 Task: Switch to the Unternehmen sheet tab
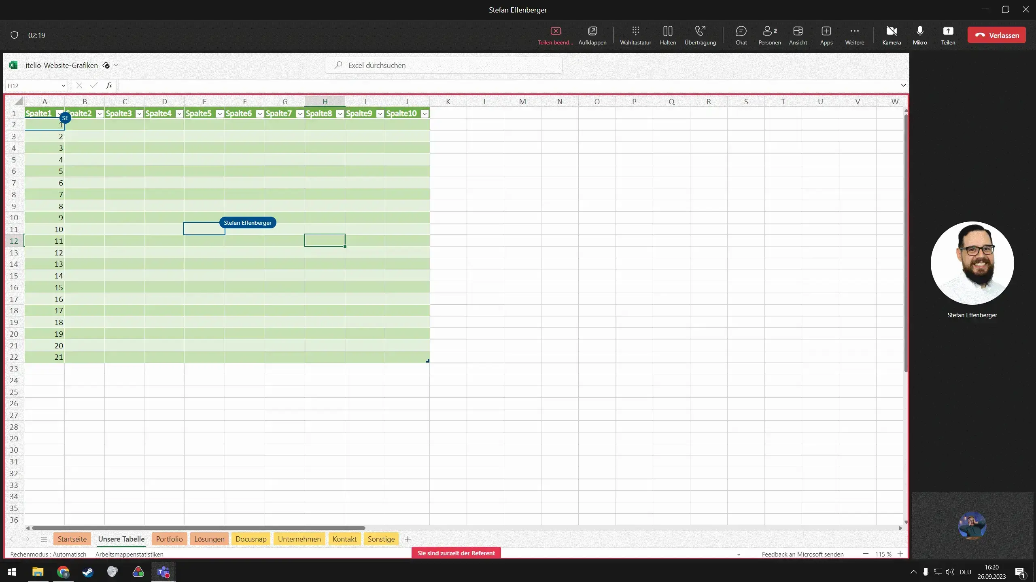coord(299,539)
